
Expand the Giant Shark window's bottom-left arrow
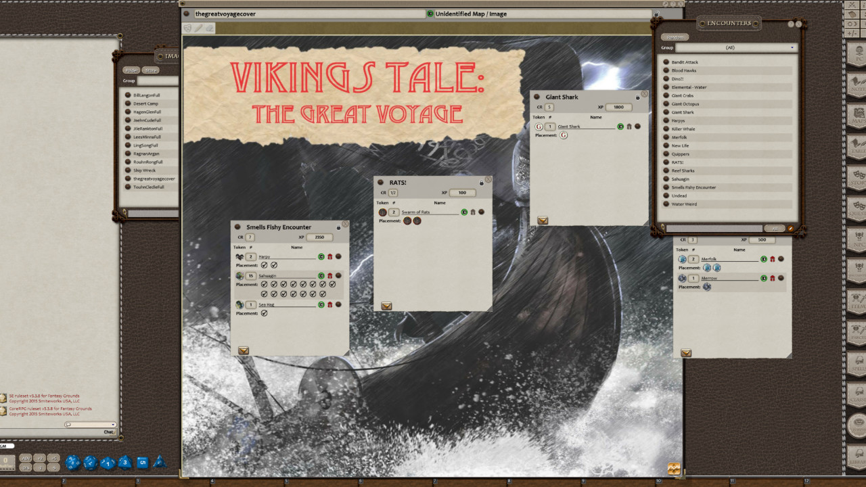pyautogui.click(x=543, y=220)
